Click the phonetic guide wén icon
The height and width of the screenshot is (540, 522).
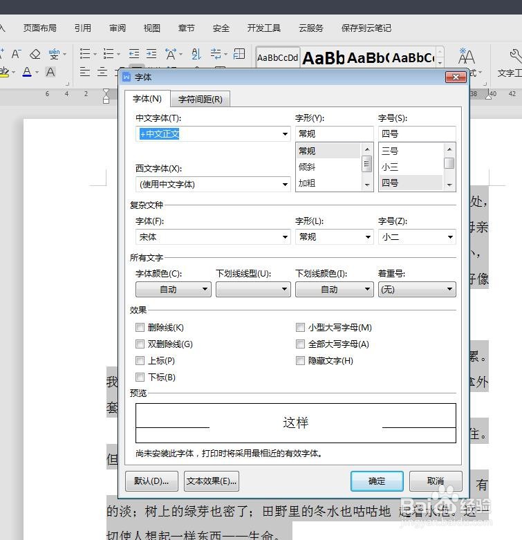click(x=54, y=54)
